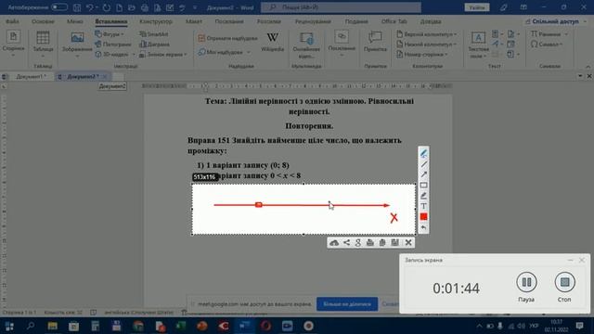Open the Сторінки dropdown
This screenshot has width=594, height=334.
pyautogui.click(x=13, y=45)
